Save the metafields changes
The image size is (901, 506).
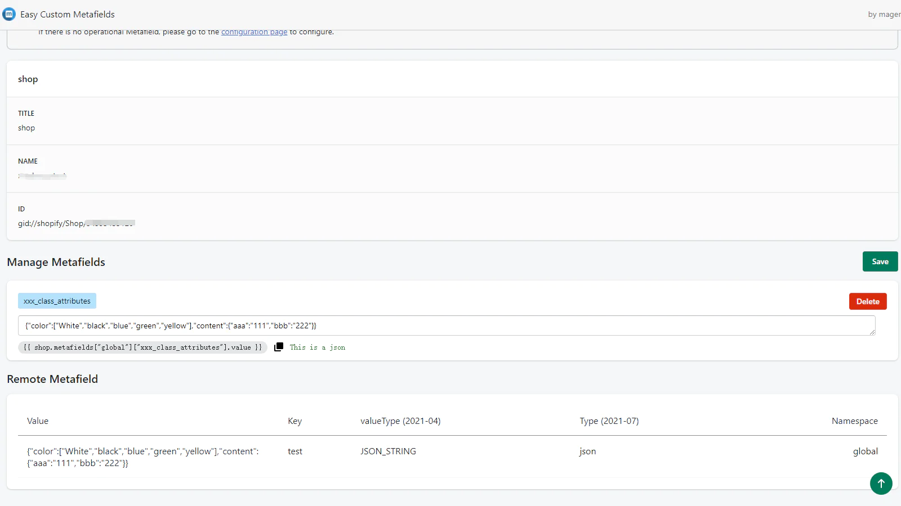tap(880, 261)
